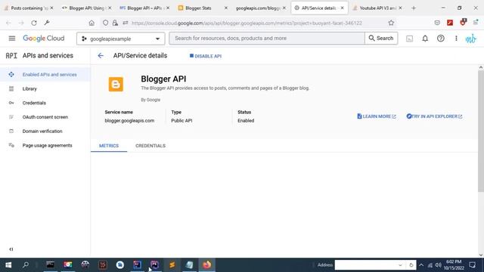Click the Domain verification checkbox icon
The width and height of the screenshot is (484, 272).
point(11,131)
